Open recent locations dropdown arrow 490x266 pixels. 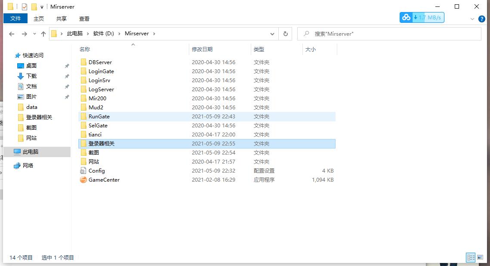pos(34,34)
